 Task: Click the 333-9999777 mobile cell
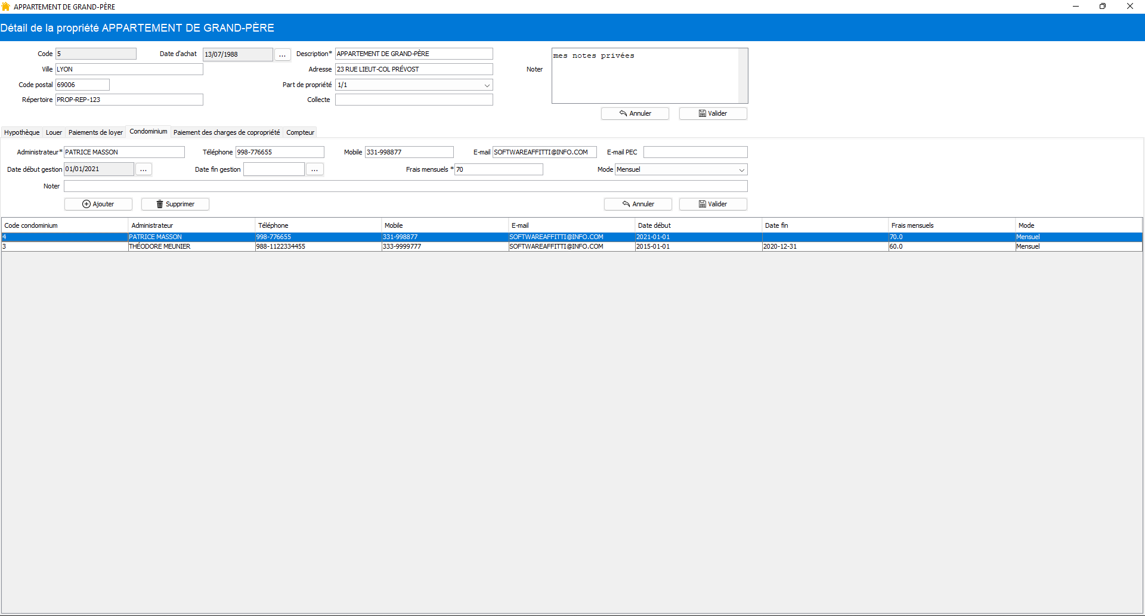[445, 246]
